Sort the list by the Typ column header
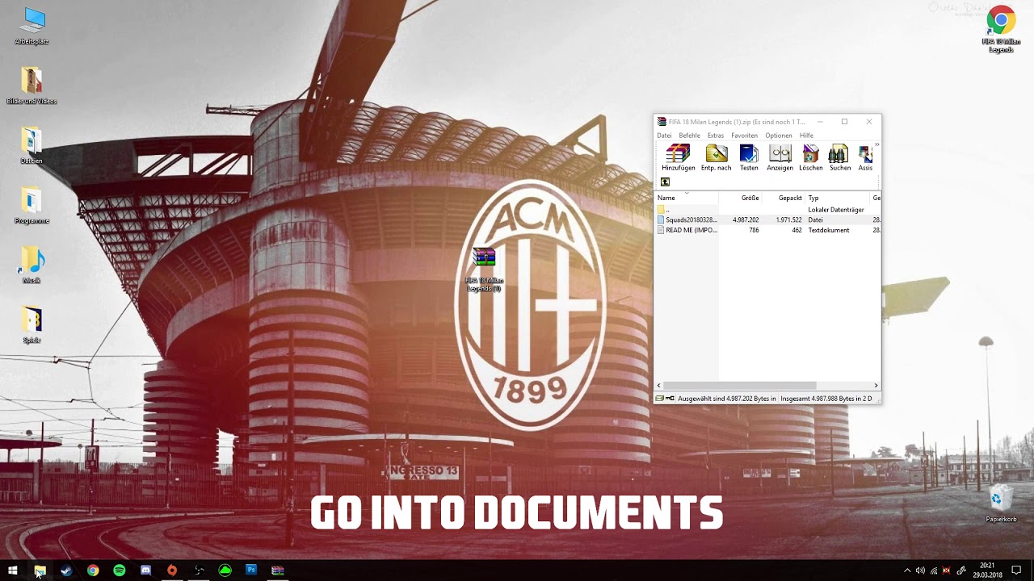 pos(838,198)
